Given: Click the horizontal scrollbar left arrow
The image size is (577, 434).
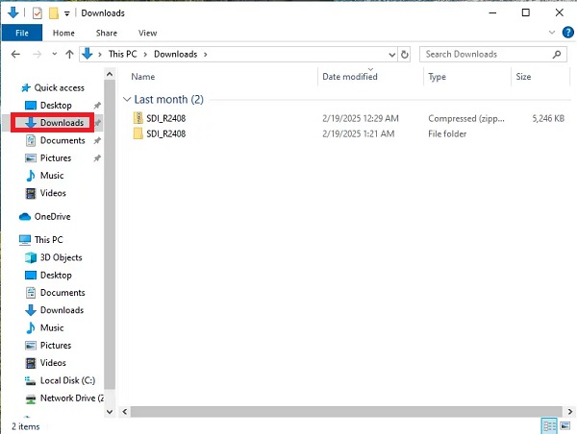Looking at the screenshot, I should point(125,412).
